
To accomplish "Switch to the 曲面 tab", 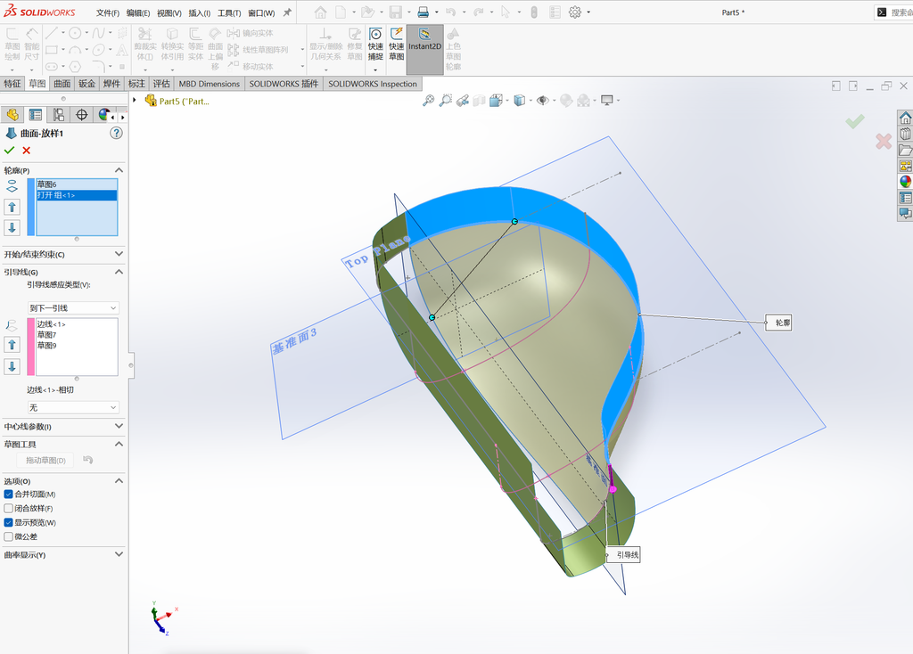I will (62, 84).
